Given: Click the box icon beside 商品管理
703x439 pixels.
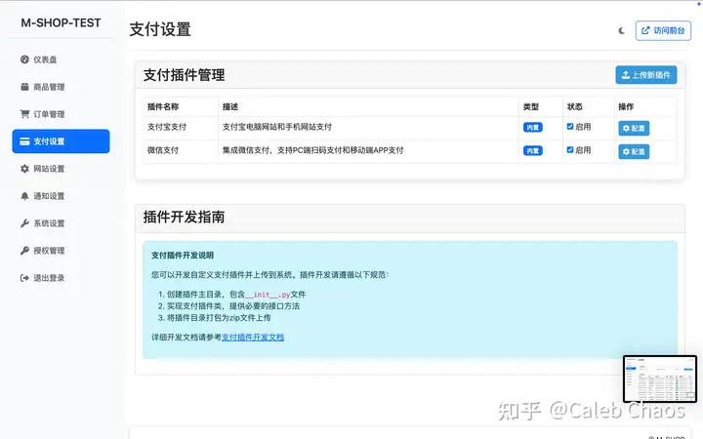Looking at the screenshot, I should click(24, 87).
